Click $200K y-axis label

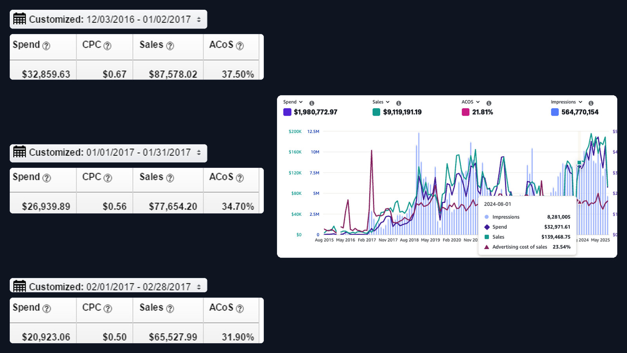(295, 132)
